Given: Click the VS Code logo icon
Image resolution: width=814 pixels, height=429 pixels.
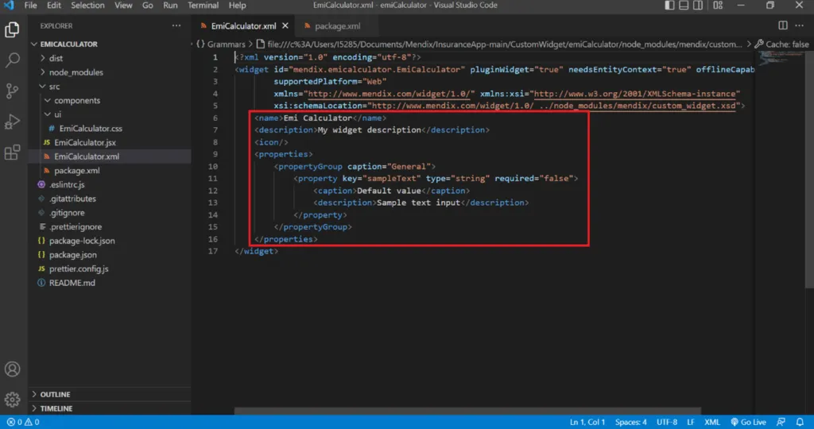Looking at the screenshot, I should tap(9, 6).
